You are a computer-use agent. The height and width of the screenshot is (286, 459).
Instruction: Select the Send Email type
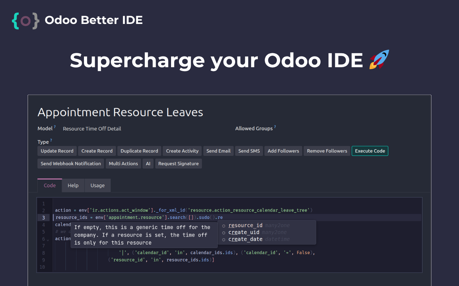coord(218,151)
